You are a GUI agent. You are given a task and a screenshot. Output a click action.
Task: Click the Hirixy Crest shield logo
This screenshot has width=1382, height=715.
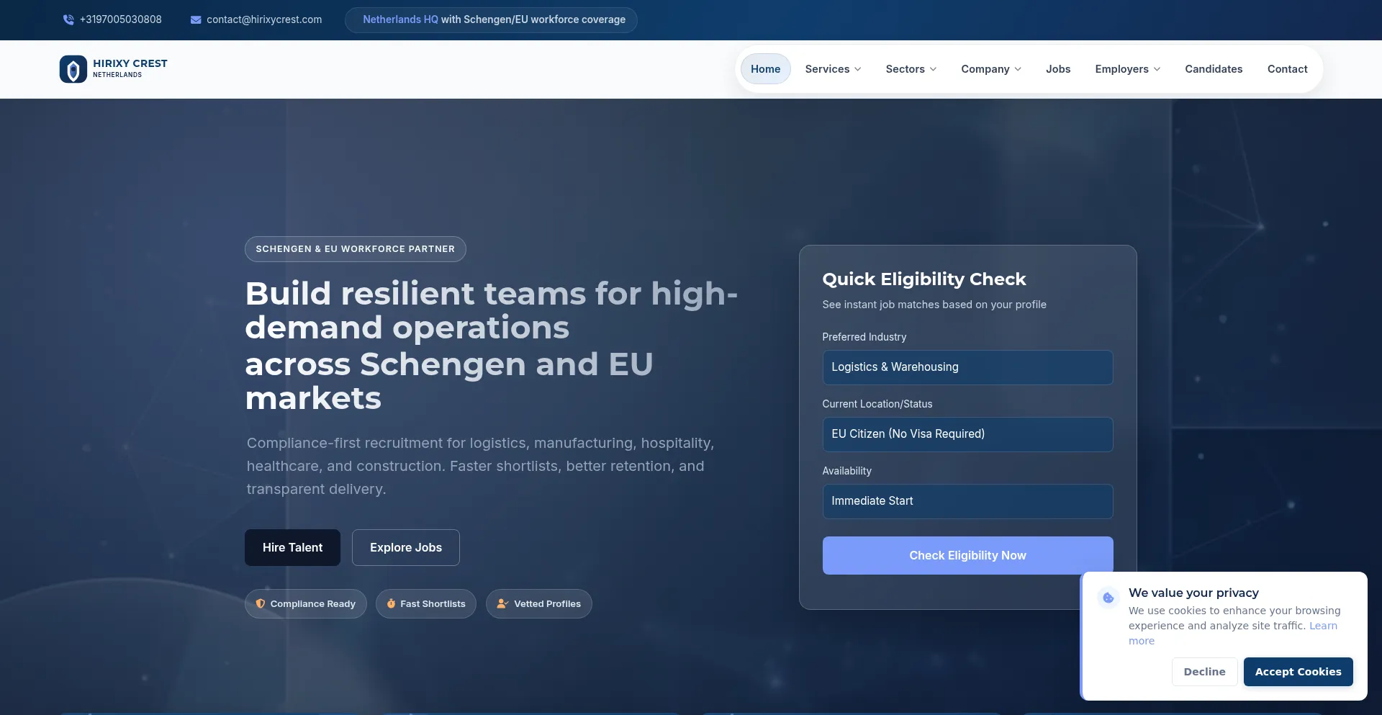(x=73, y=69)
